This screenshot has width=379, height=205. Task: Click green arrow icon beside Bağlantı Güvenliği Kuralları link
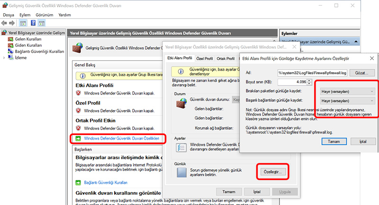[x=78, y=183]
